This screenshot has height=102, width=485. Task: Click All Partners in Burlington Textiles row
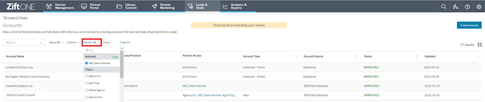[190, 77]
